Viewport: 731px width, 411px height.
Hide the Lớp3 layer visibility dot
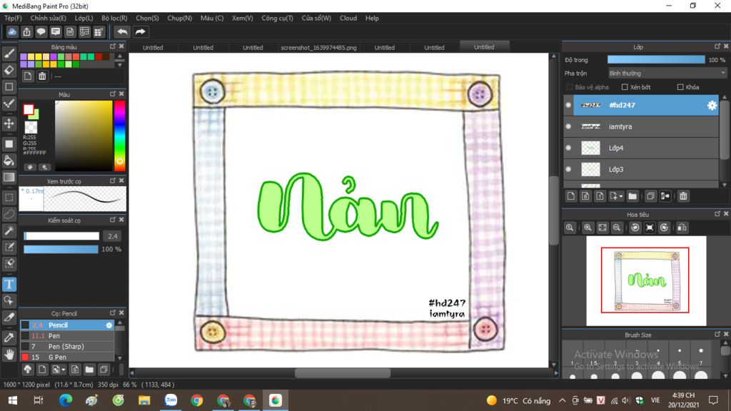click(568, 169)
